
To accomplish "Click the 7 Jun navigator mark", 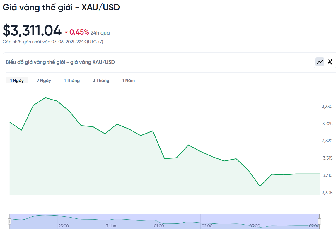I will (x=111, y=226).
